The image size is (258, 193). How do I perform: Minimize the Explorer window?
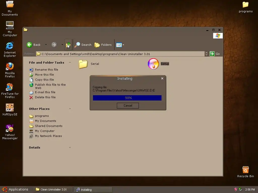(207, 30)
